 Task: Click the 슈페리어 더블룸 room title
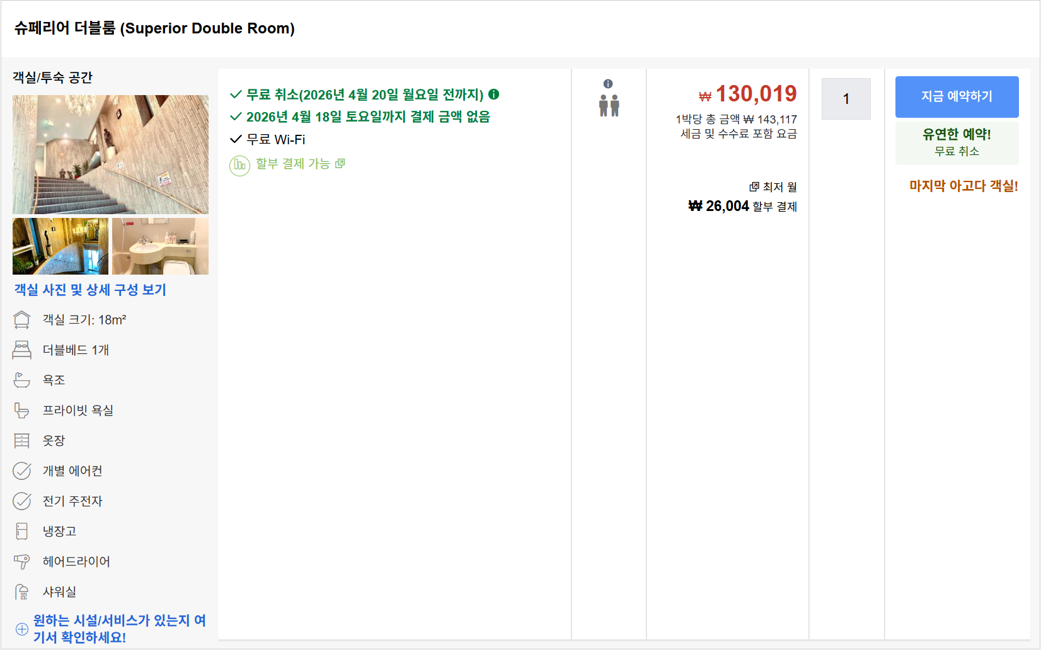[154, 28]
